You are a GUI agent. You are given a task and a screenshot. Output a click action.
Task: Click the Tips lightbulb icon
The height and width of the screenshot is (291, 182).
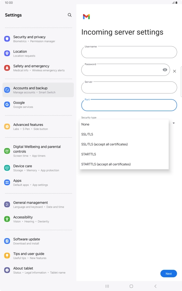click(x=7, y=255)
